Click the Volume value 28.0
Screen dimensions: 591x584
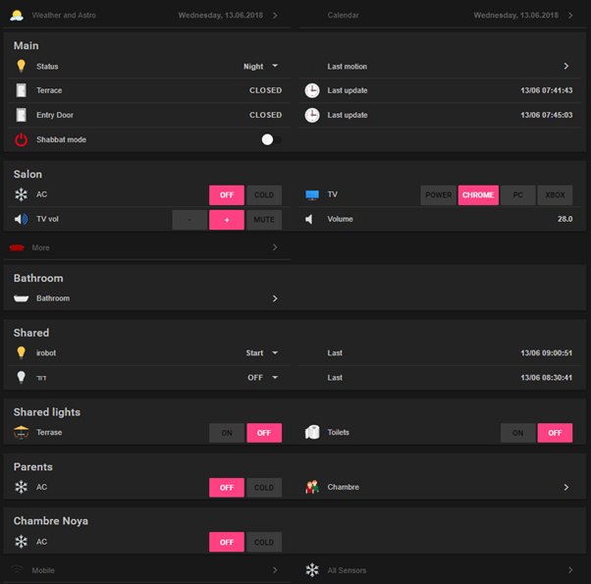565,219
